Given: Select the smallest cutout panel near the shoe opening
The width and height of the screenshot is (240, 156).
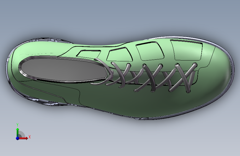Looking at the screenshot, I should pyautogui.click(x=89, y=54).
